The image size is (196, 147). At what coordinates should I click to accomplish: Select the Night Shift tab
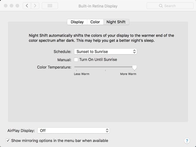click(116, 22)
